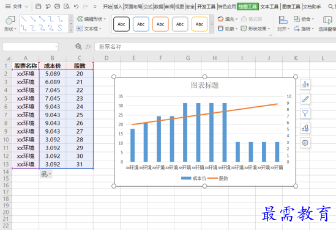Image resolution: width=336 pixels, height=233 pixels.
Task: Click the name box input field
Action: click(30, 46)
